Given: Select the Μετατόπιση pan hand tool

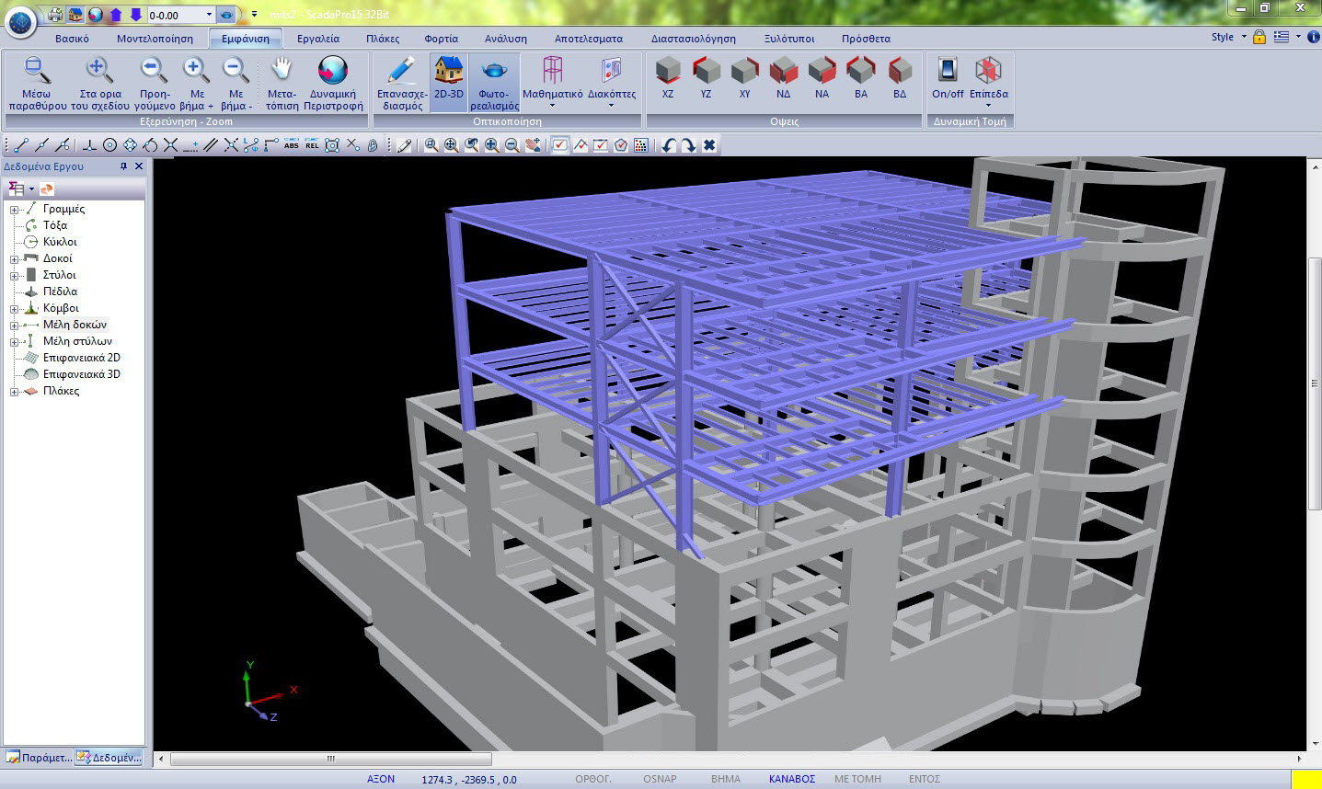Looking at the screenshot, I should pyautogui.click(x=282, y=72).
